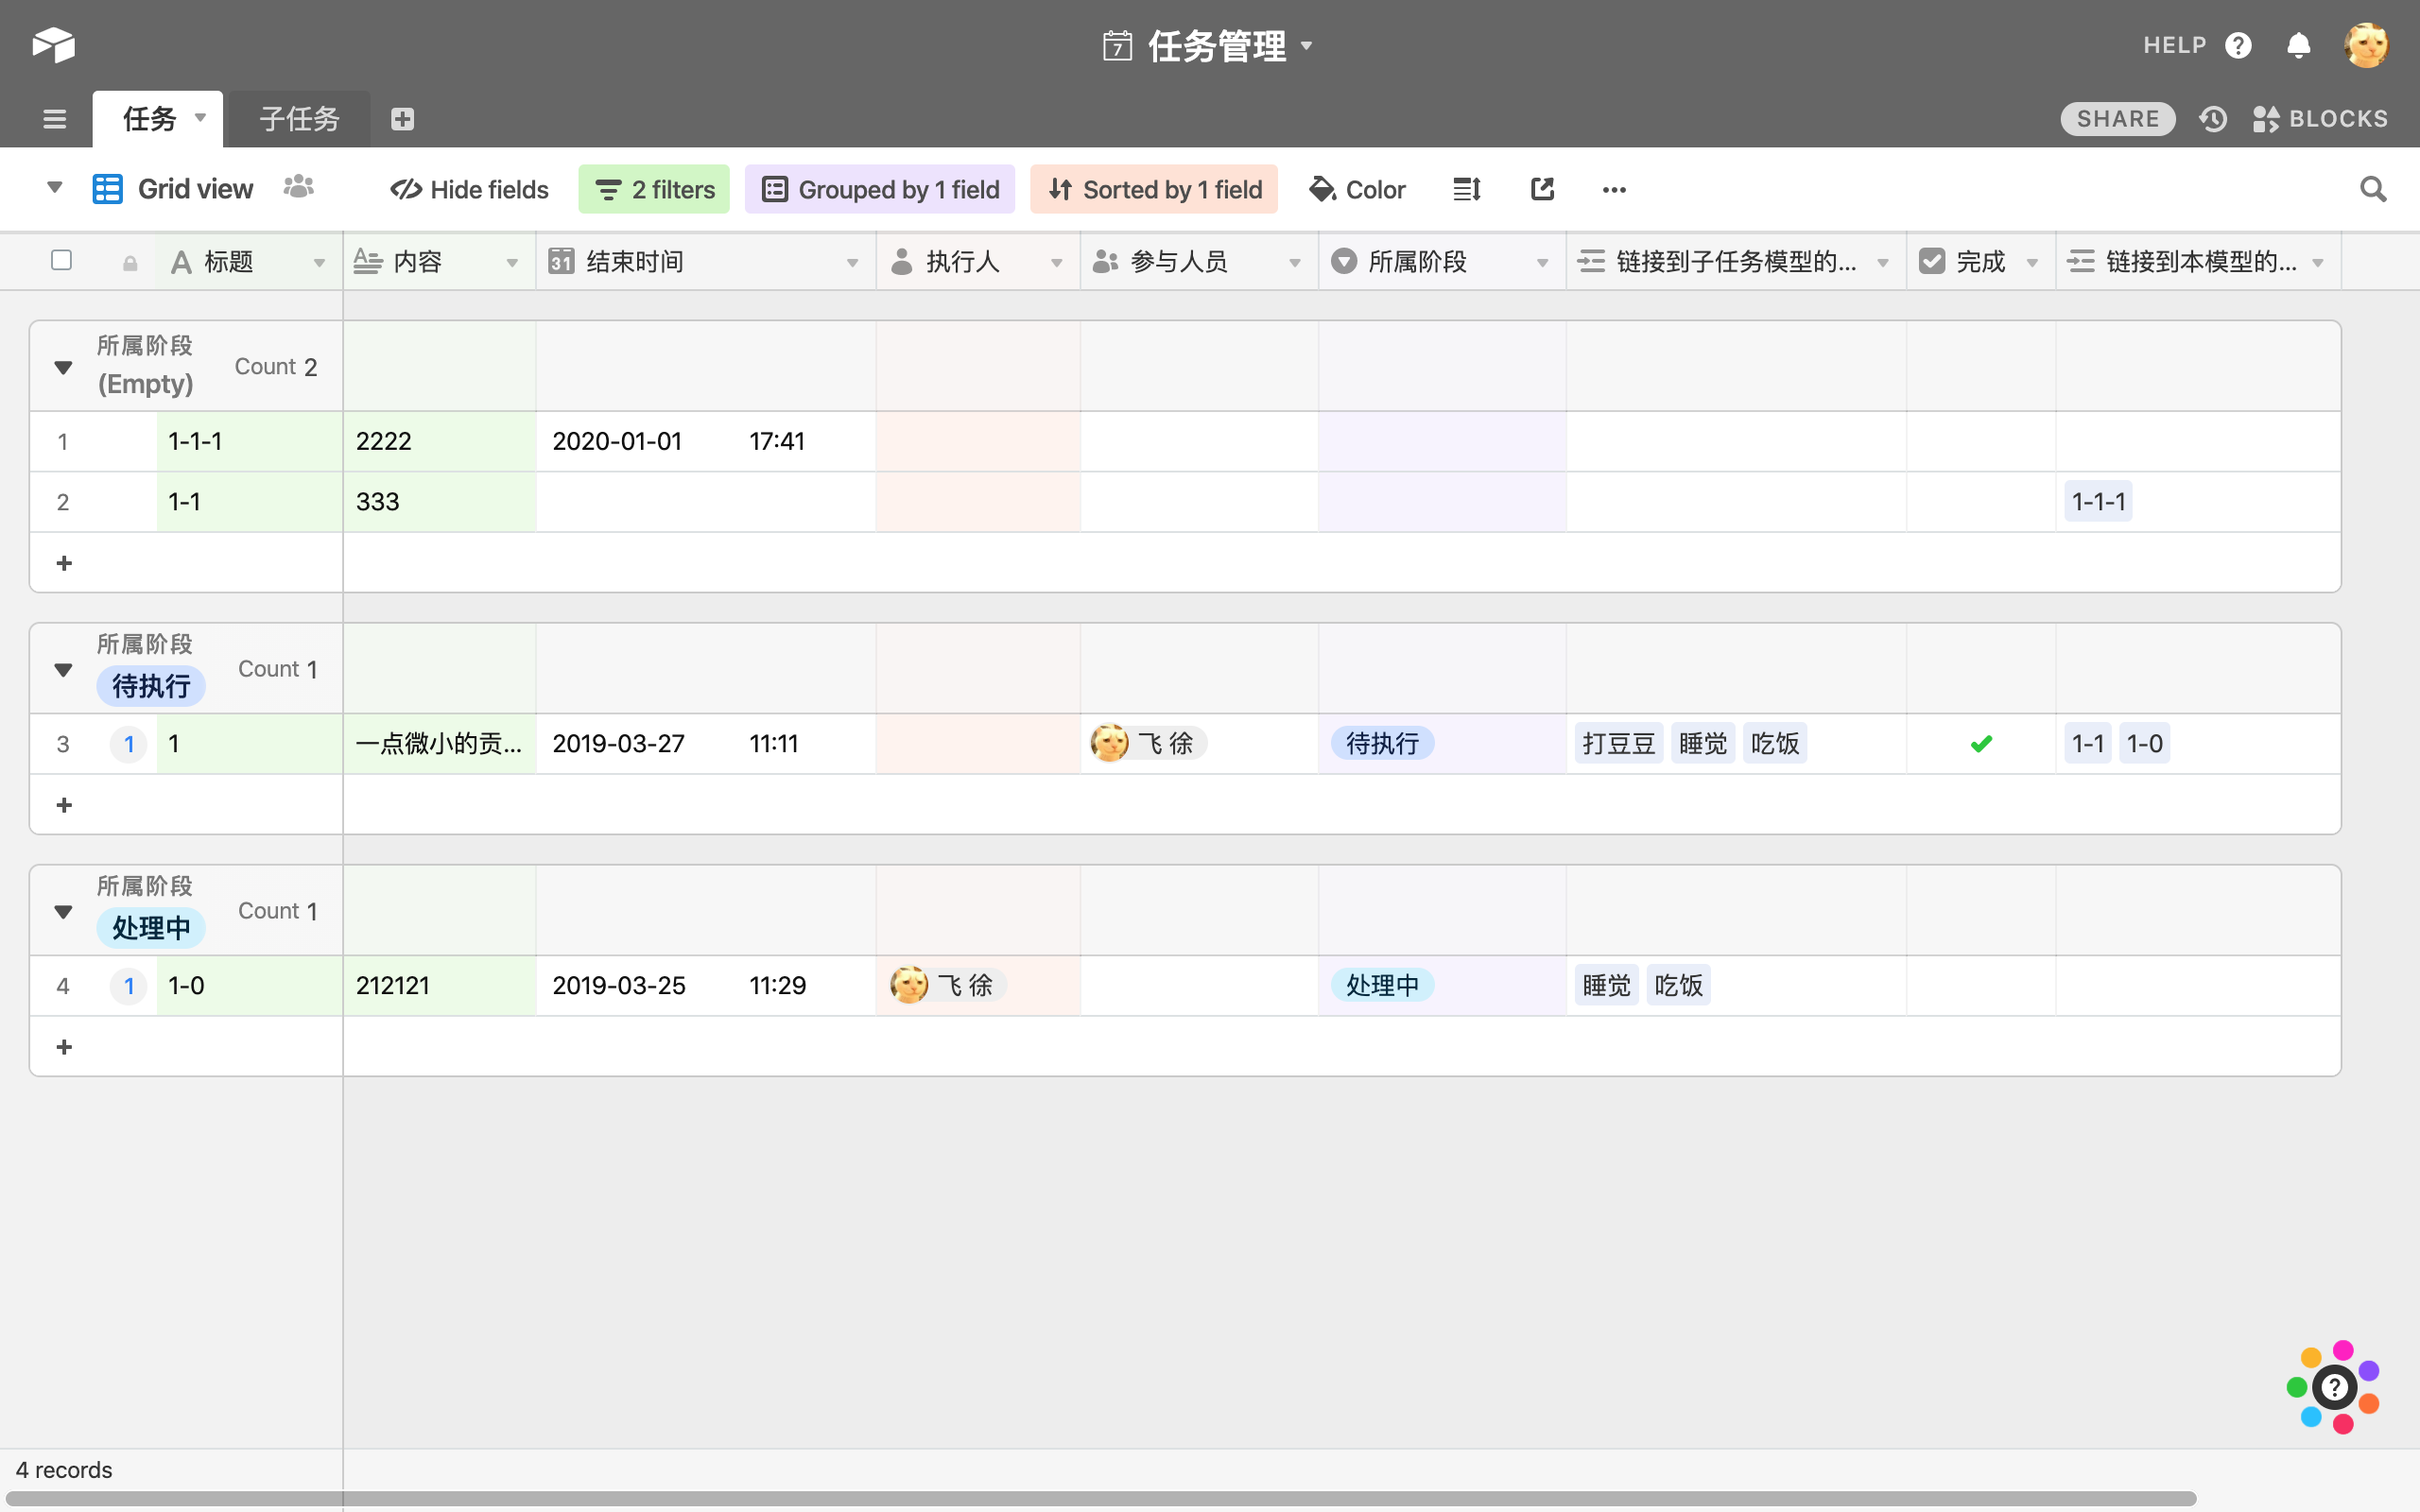Add a new table with plus icon

tap(402, 119)
